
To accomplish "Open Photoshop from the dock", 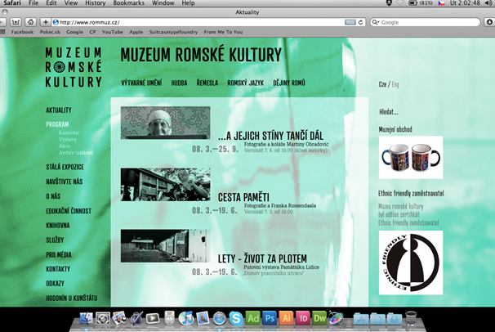I will (x=269, y=318).
